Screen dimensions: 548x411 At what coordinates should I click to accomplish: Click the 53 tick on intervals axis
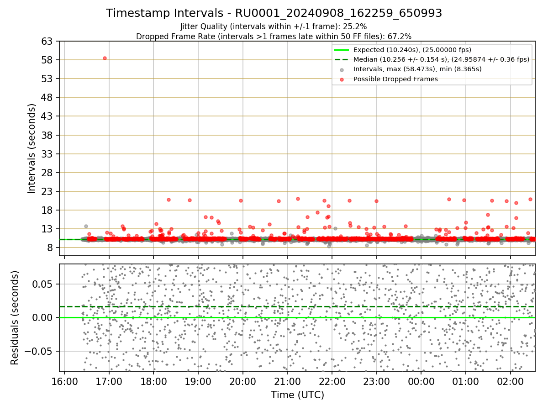coord(48,79)
